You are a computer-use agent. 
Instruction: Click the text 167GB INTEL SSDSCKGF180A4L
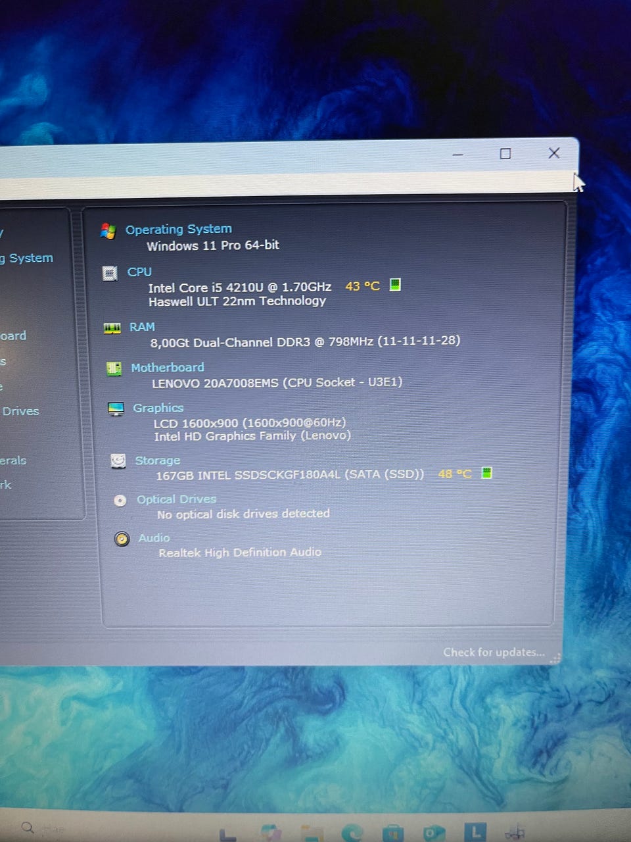[248, 474]
